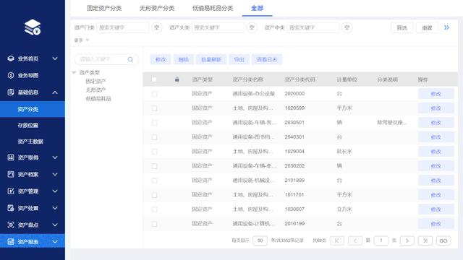Click the magnifier icon in the tree search box
The image size is (463, 260).
(x=130, y=59)
